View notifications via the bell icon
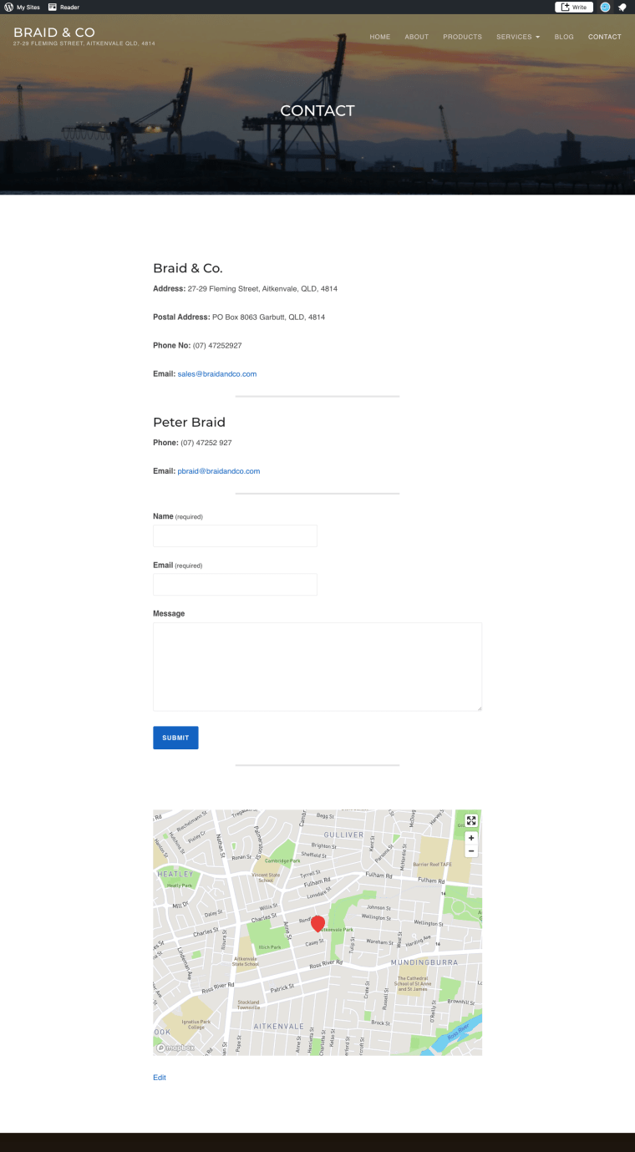Viewport: 635px width, 1152px height. coord(622,7)
